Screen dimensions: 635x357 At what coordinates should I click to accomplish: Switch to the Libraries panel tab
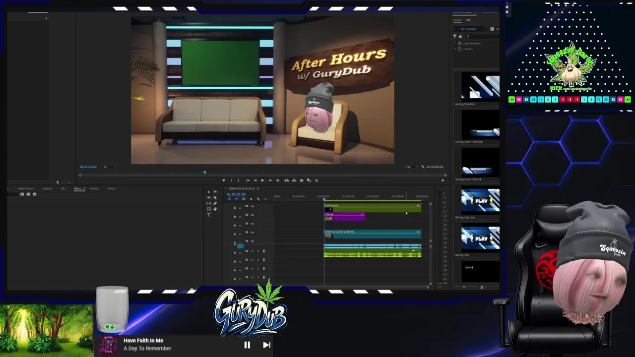pyautogui.click(x=48, y=188)
